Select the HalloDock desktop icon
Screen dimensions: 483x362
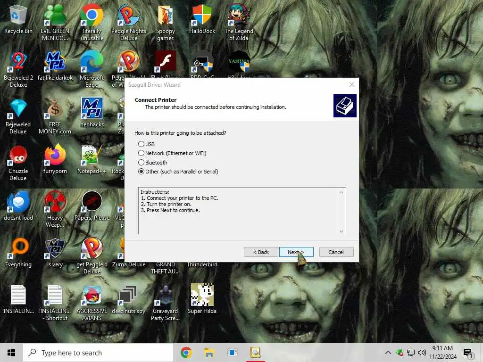(202, 19)
